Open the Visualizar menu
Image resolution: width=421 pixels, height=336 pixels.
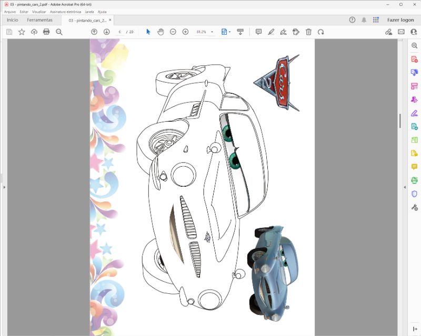[39, 12]
